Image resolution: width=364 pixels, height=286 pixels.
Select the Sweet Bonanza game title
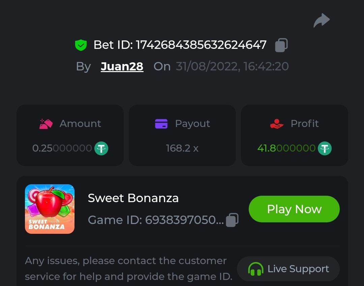133,198
